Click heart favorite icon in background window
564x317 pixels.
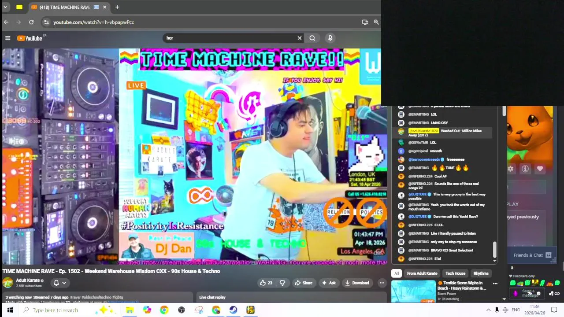click(540, 169)
